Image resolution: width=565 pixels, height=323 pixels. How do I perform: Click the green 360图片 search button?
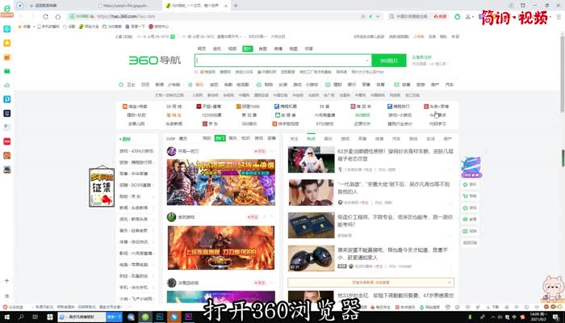click(x=388, y=61)
